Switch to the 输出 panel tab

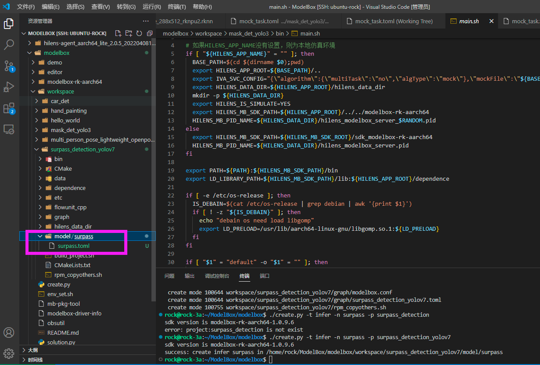pyautogui.click(x=190, y=276)
